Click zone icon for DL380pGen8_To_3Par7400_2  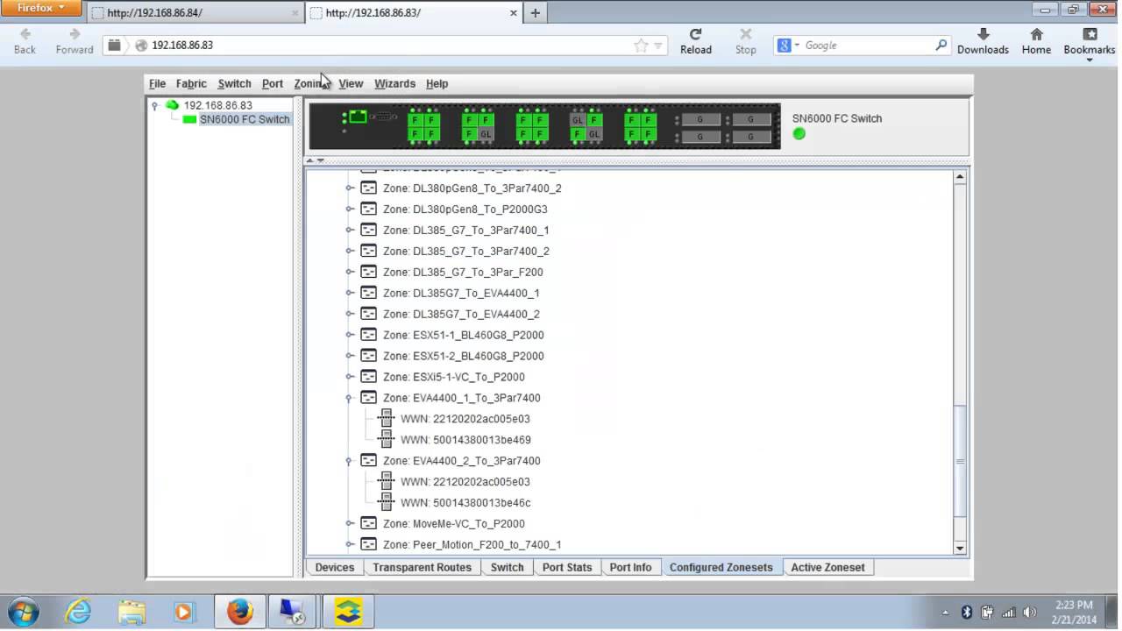point(368,188)
